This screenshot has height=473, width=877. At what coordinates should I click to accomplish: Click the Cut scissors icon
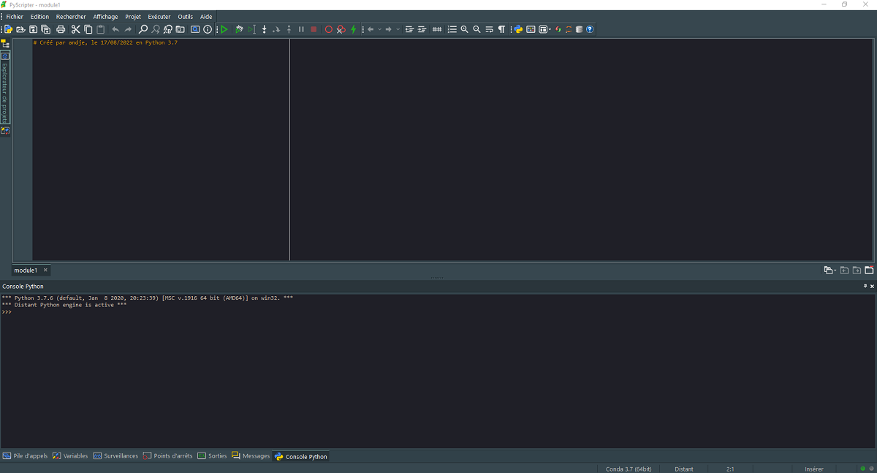(x=75, y=29)
